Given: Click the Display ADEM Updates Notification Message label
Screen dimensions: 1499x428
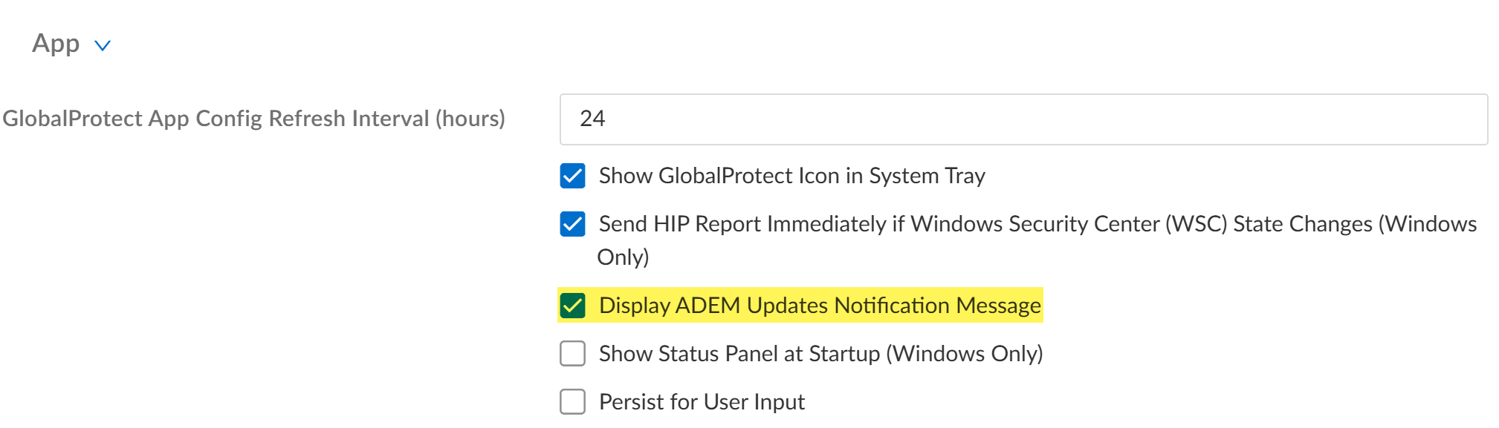Looking at the screenshot, I should [819, 306].
